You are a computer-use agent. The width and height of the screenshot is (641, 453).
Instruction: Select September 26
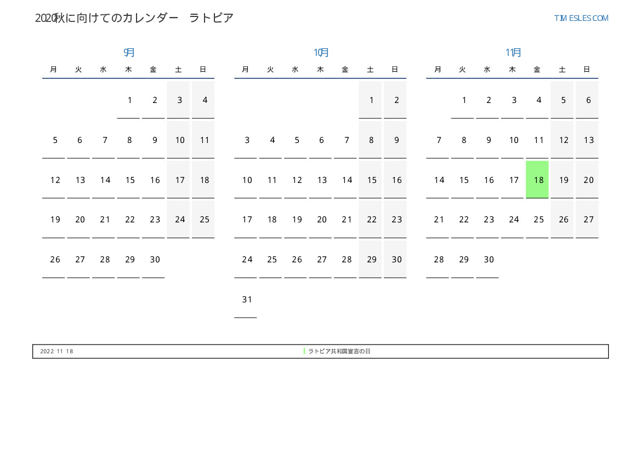pos(54,260)
